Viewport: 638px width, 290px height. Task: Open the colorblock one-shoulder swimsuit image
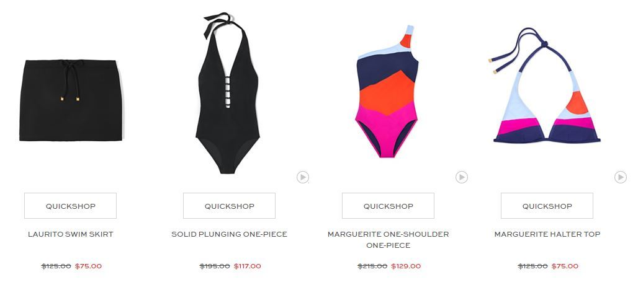[x=387, y=91]
